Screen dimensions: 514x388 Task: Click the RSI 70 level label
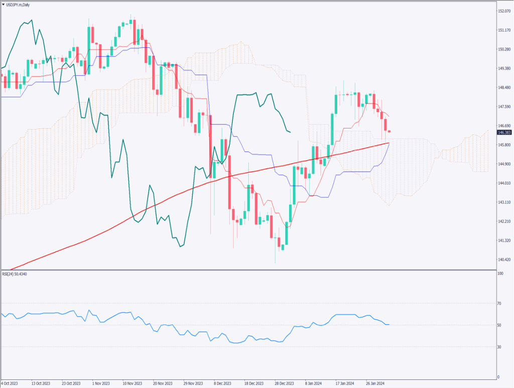click(499, 303)
